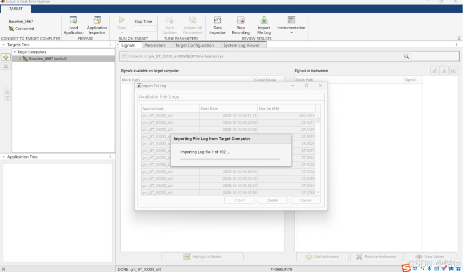Viewport: 463px width, 272px height.
Task: Click the Size (in MB) column header
Action: pyautogui.click(x=286, y=108)
